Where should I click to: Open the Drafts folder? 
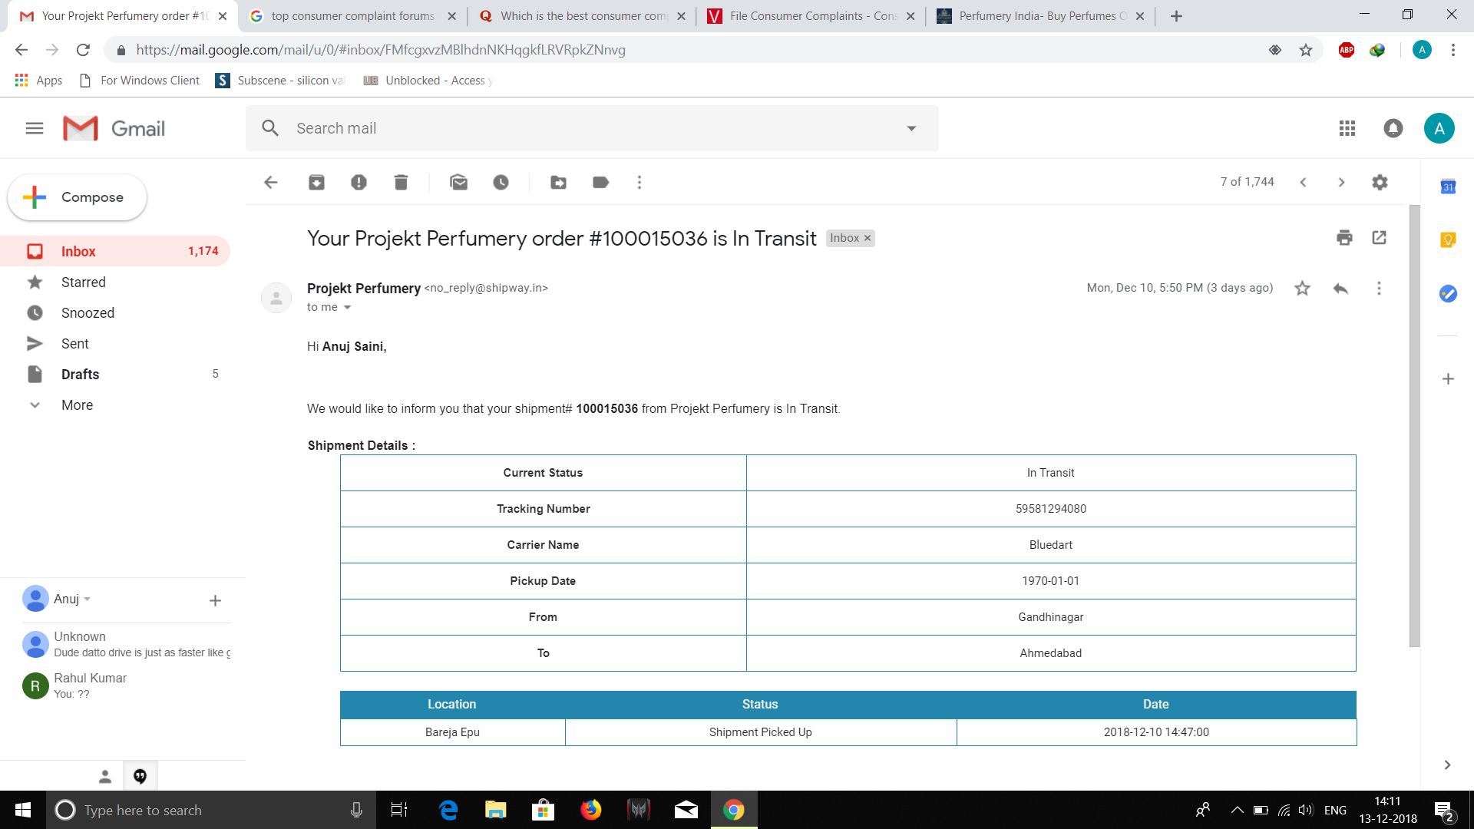pos(80,375)
